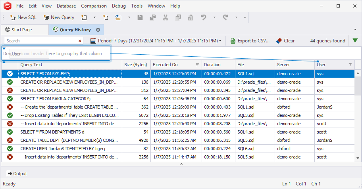Viewport: 362px width, 189px height.
Task: Click failed icon of CREATE TABLE DEPT row
Action: (10, 140)
